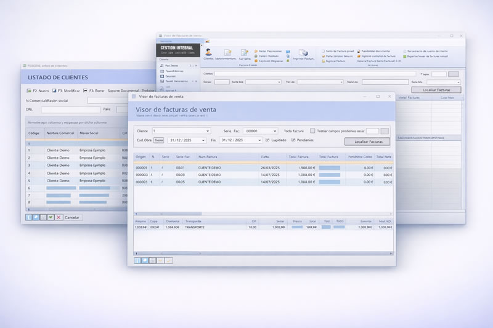Click the F3: Borrar icon
Image resolution: width=493 pixels, height=328 pixels.
tap(85, 90)
